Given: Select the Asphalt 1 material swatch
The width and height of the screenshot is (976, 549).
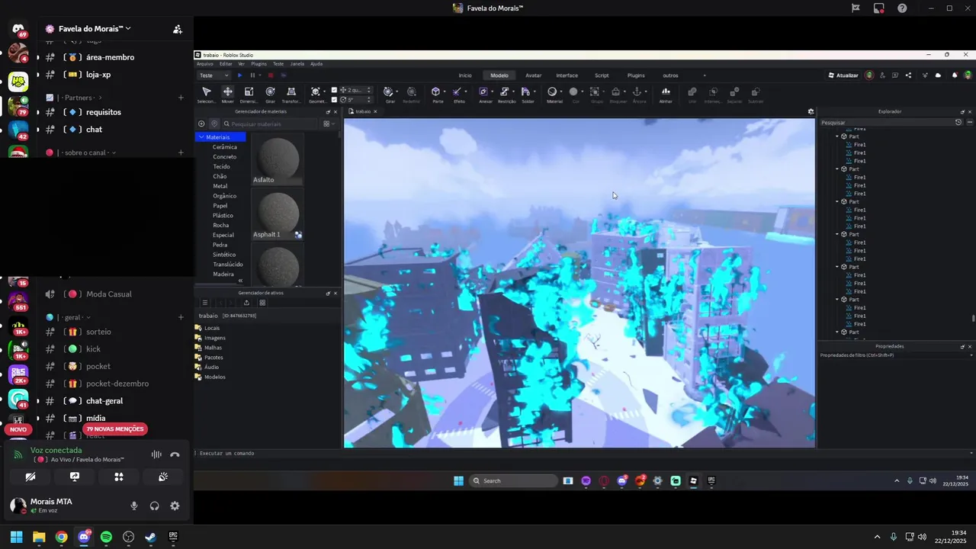Looking at the screenshot, I should (278, 214).
